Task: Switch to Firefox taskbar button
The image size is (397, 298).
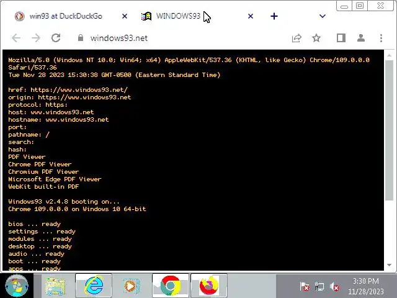Action: 209,286
